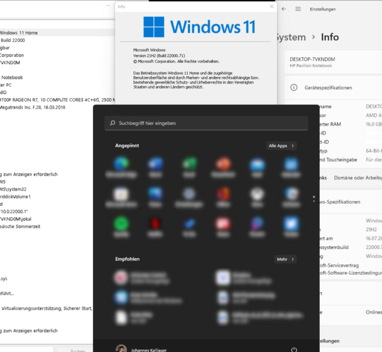Viewport: 382px width, 352px height.
Task: Open the hamburger navigation menu in Einstellungen
Action: pos(298,9)
